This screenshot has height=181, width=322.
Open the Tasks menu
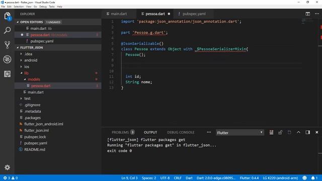[x=52, y=7]
